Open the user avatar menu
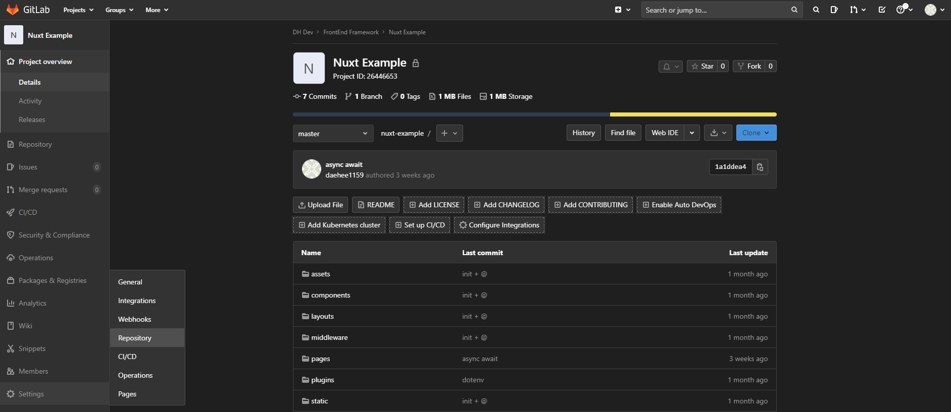 coord(935,10)
